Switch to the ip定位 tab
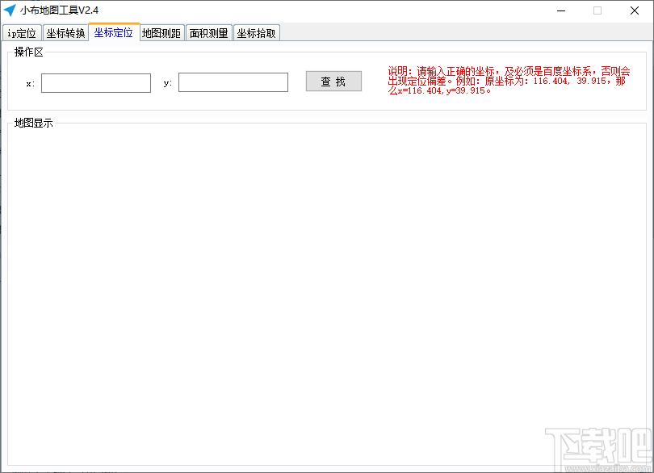 click(22, 33)
